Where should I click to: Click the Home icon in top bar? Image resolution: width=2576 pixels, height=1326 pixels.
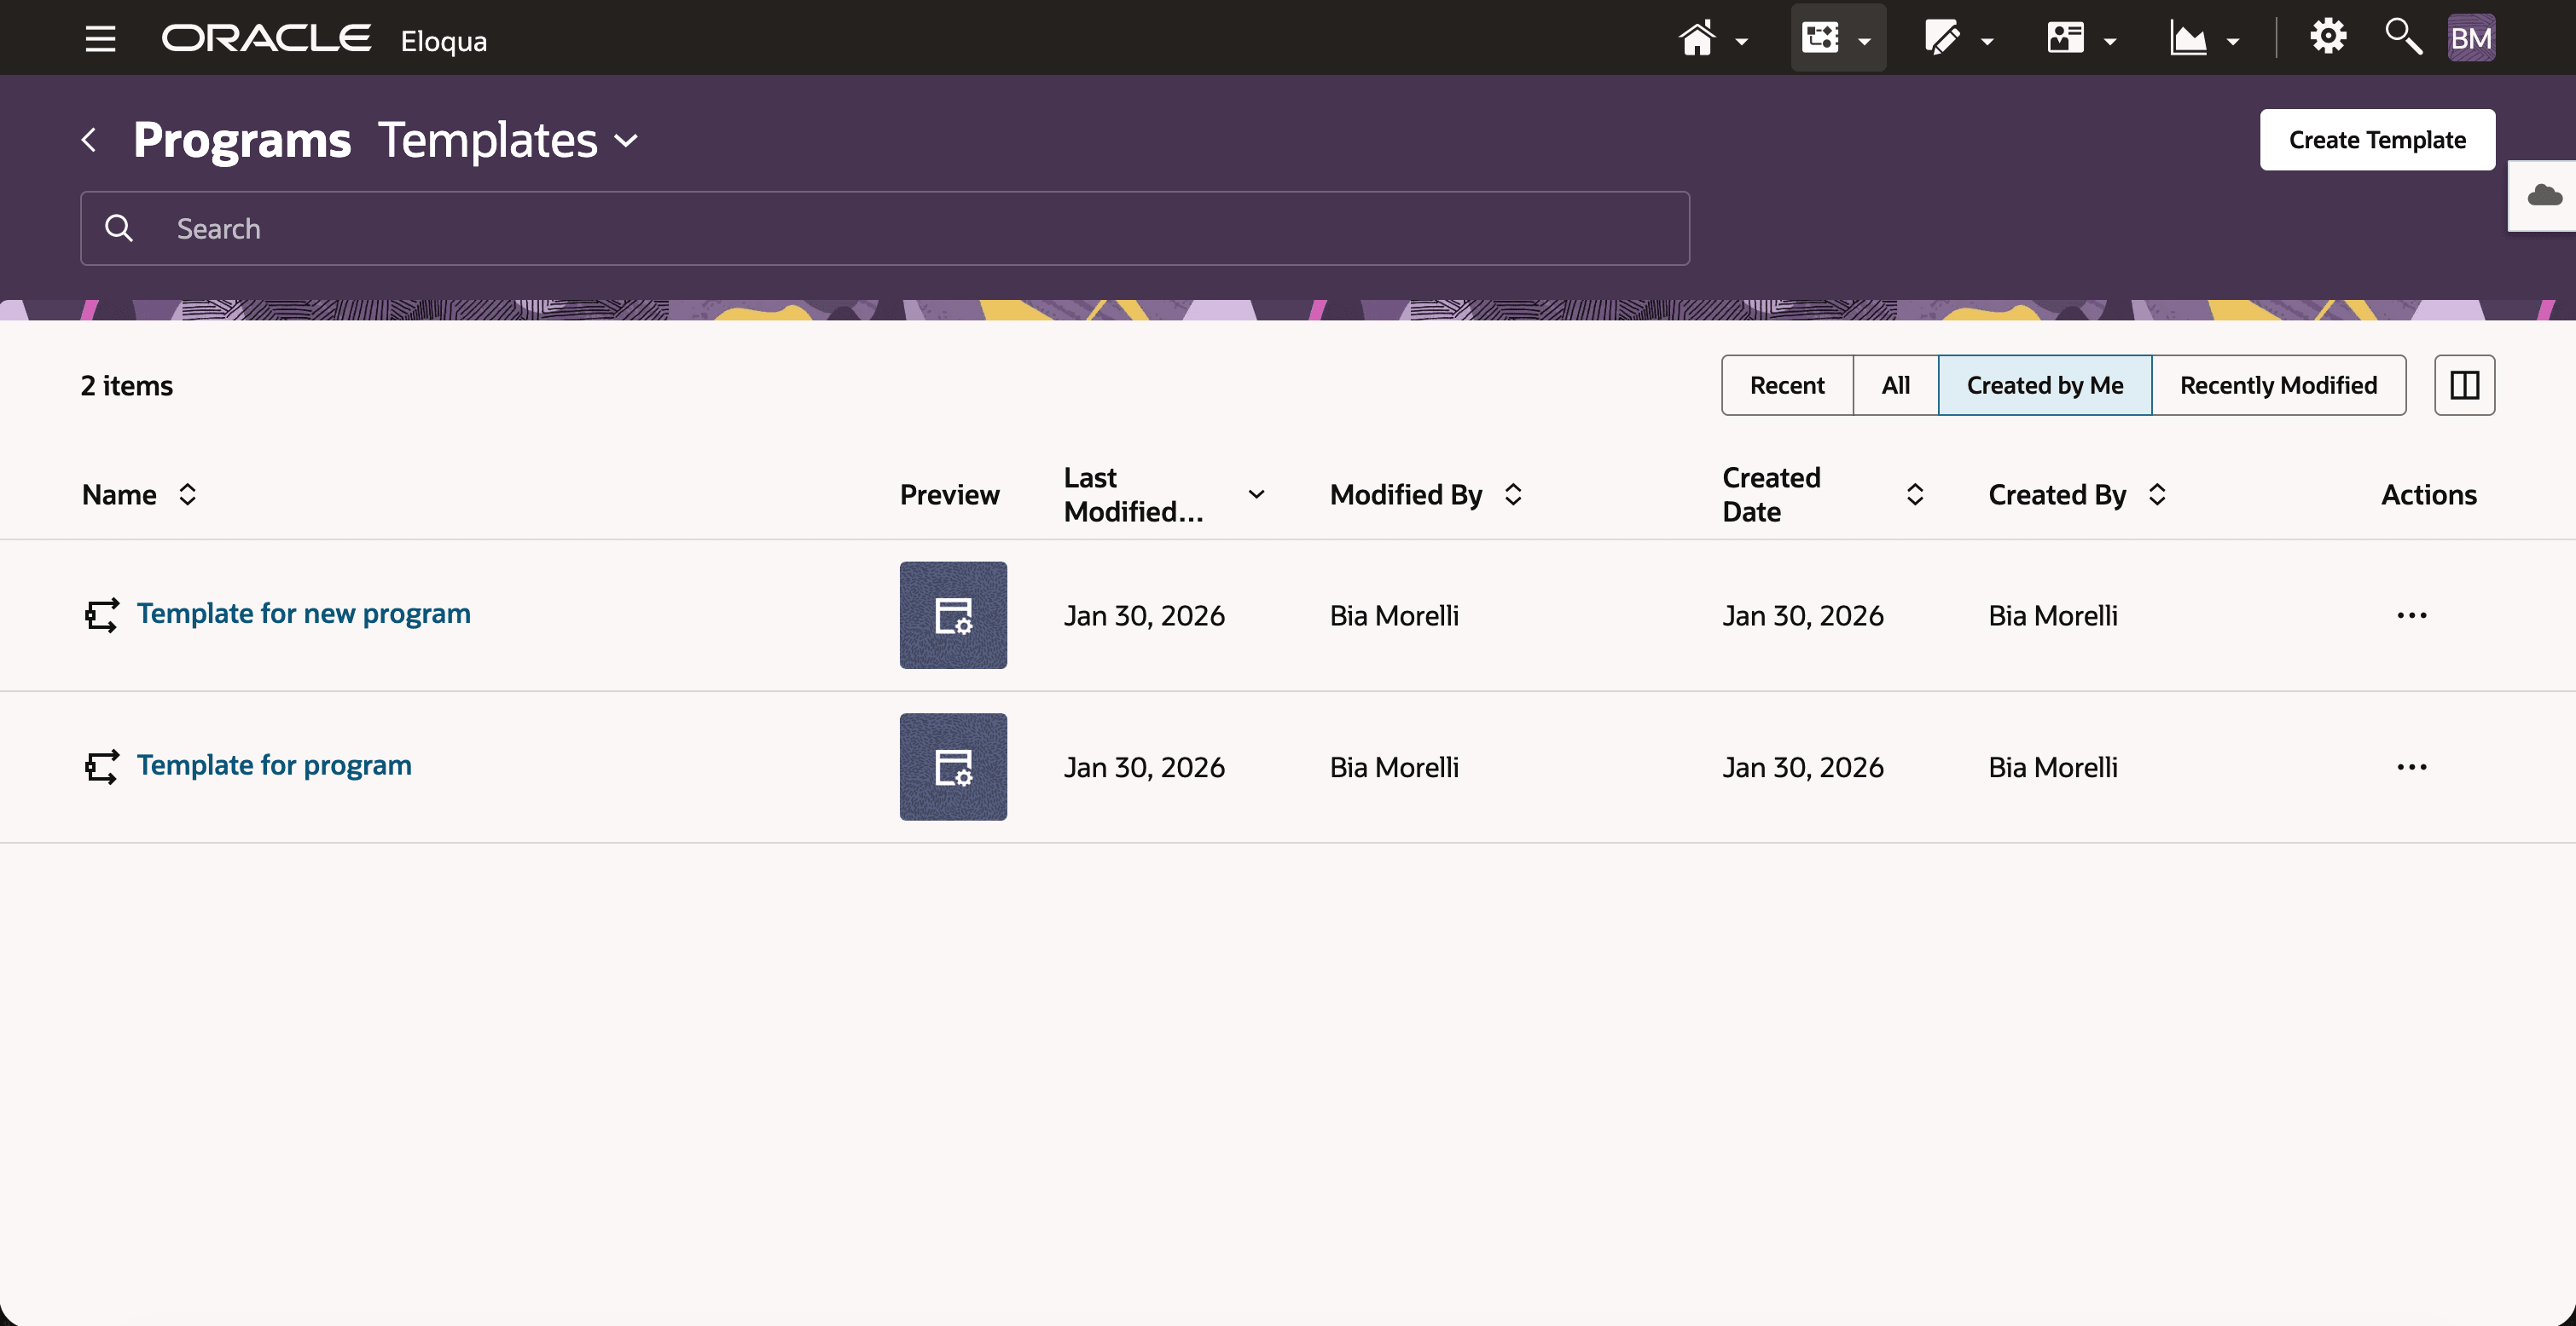1697,39
